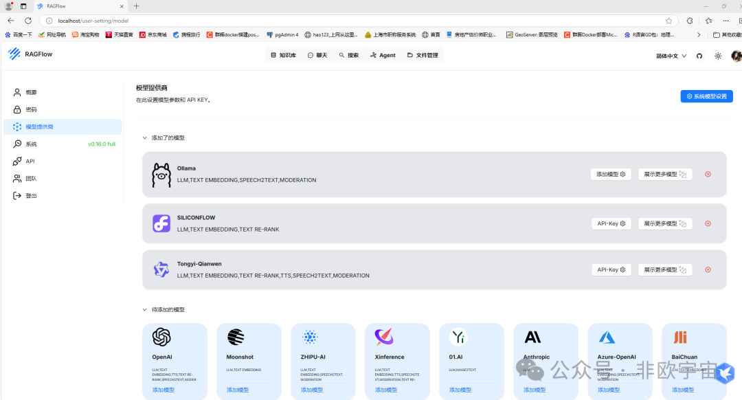Open the 搜索 search tab
This screenshot has width=742, height=400.
click(349, 56)
